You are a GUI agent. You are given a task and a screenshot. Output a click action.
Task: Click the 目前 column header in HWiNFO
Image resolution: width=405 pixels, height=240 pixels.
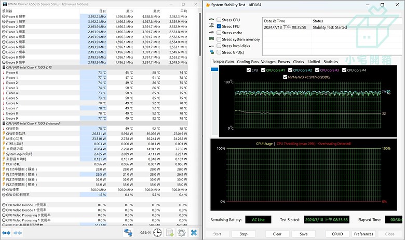click(93, 11)
